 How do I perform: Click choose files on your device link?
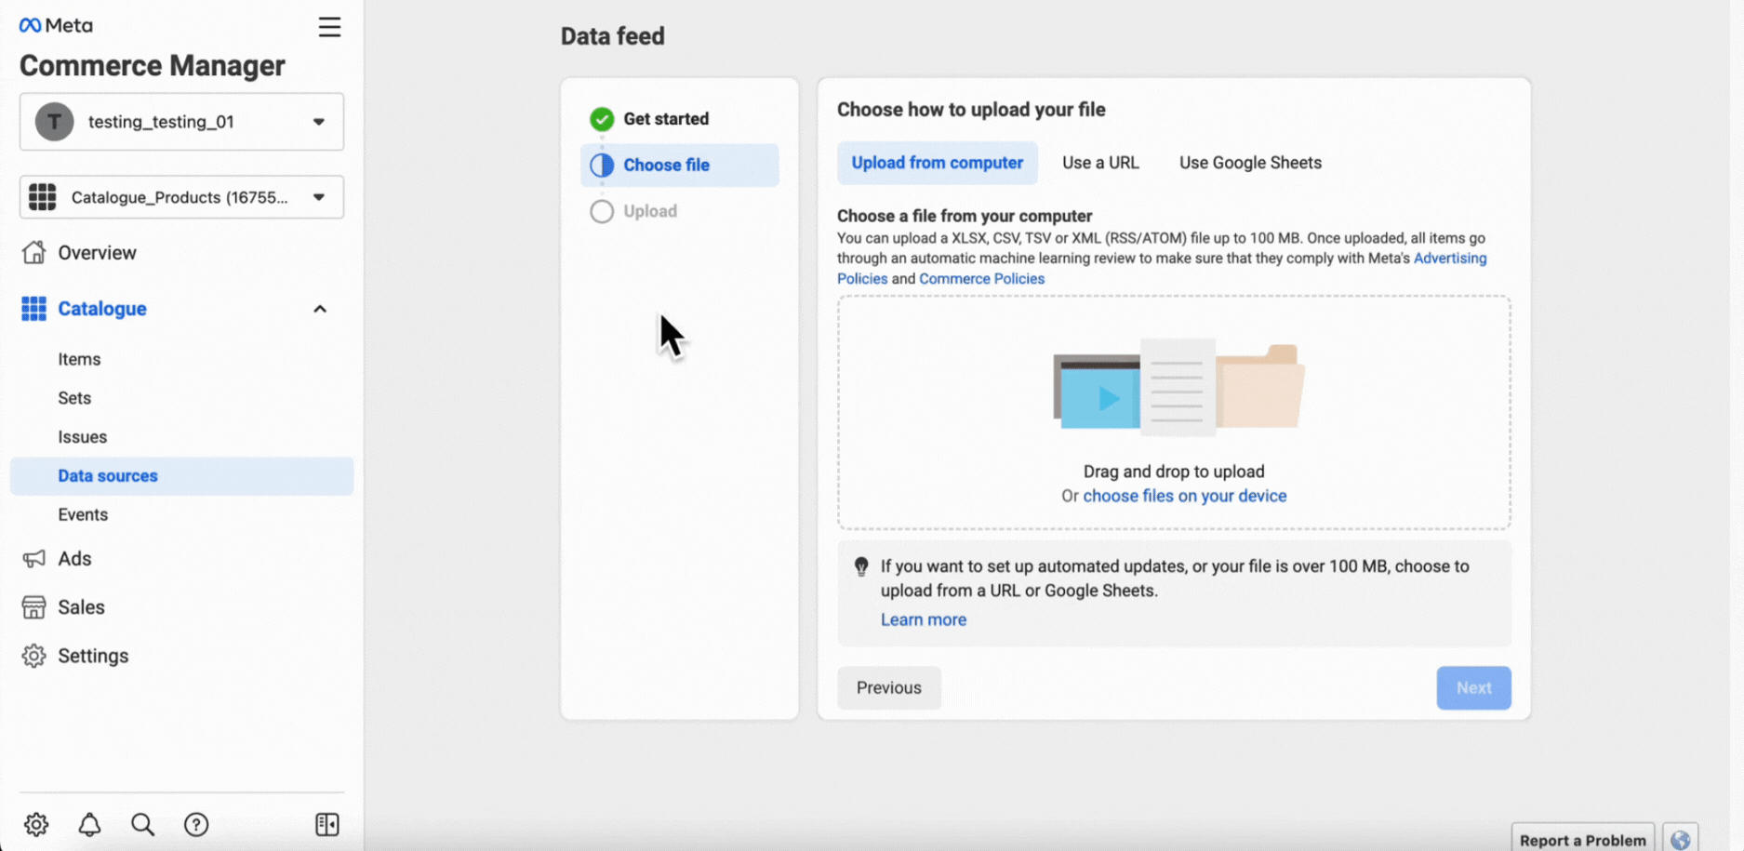[1185, 496]
